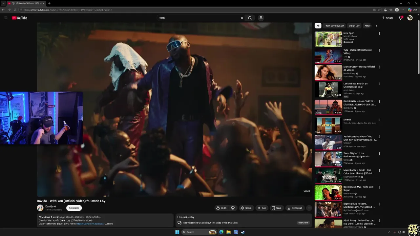Image resolution: width=420 pixels, height=236 pixels.
Task: Click the Ask button
Action: click(x=262, y=208)
